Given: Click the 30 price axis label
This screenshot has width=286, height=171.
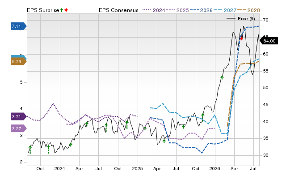Looking at the screenshot, I should (265, 155).
